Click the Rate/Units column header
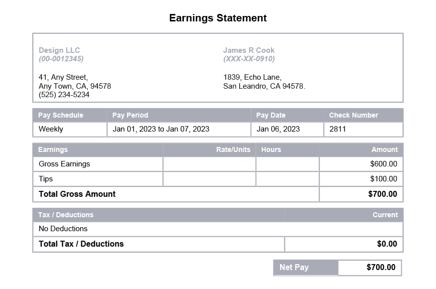The image size is (436, 289). pyautogui.click(x=233, y=149)
